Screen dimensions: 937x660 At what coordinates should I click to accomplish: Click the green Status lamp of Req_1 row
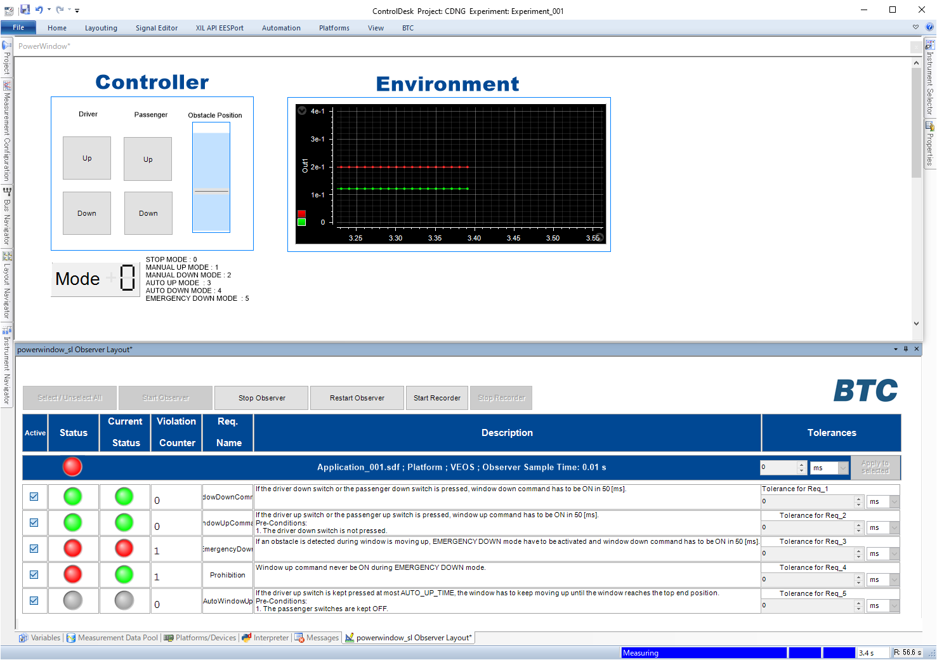[73, 496]
